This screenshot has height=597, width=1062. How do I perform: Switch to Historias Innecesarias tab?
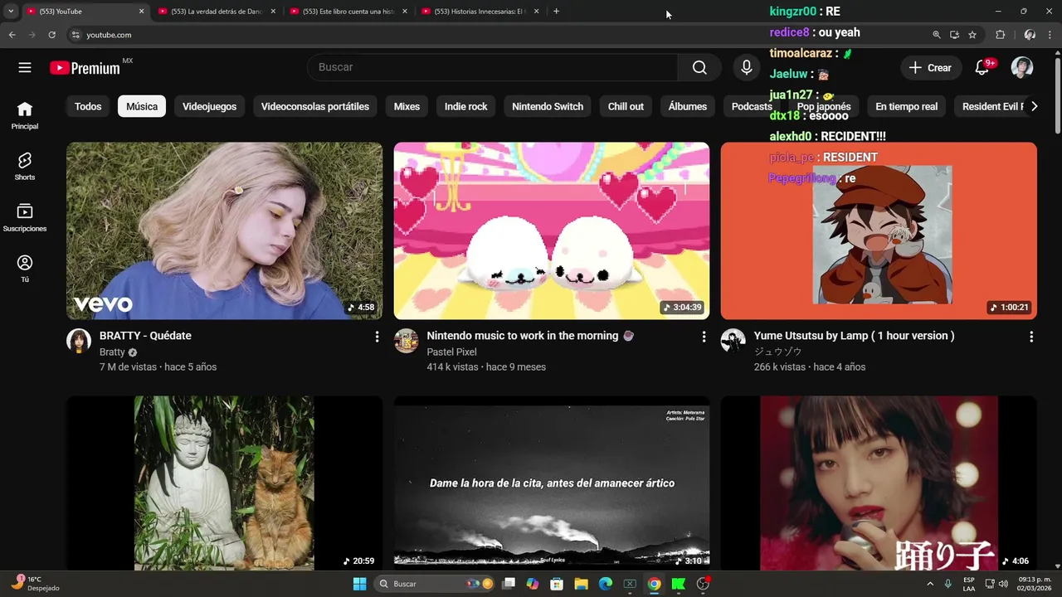[480, 12]
